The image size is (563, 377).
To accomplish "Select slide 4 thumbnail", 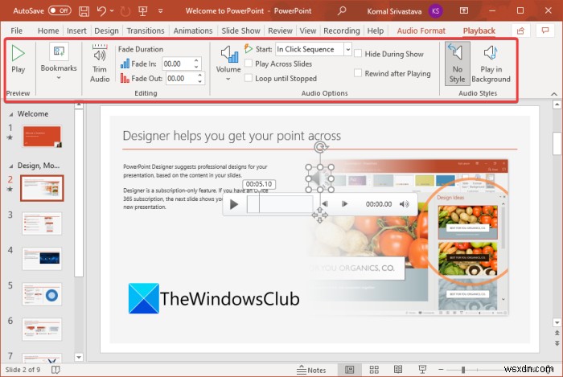I will [x=42, y=259].
